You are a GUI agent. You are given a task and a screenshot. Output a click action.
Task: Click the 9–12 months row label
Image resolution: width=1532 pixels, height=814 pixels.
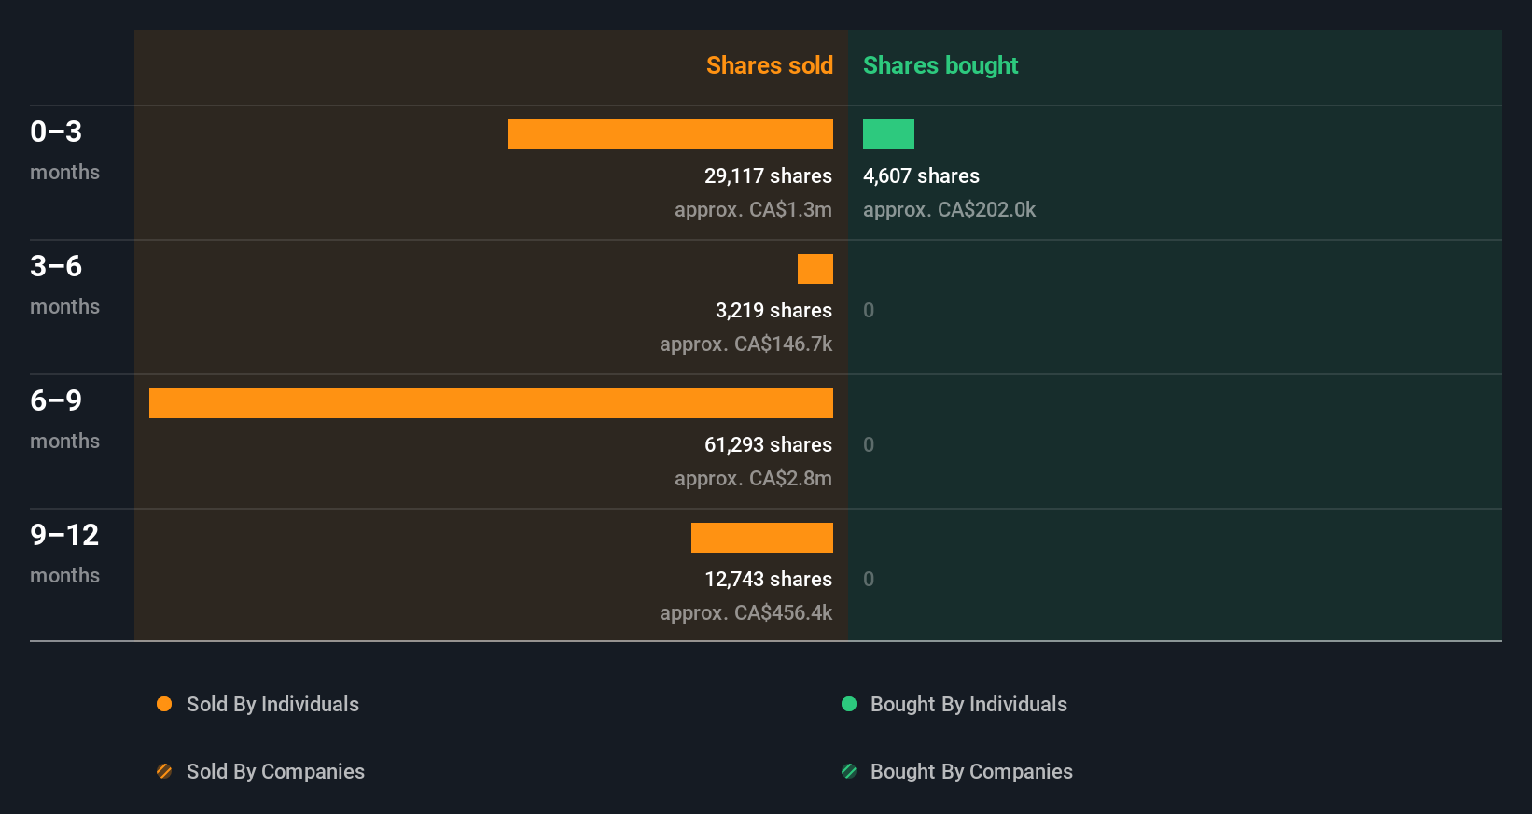tap(64, 553)
